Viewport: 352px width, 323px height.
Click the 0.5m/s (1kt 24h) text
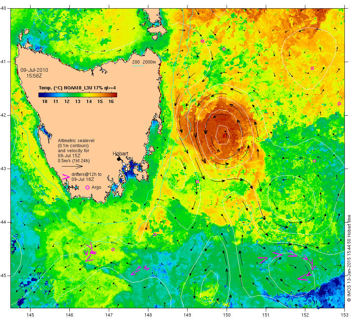74,161
